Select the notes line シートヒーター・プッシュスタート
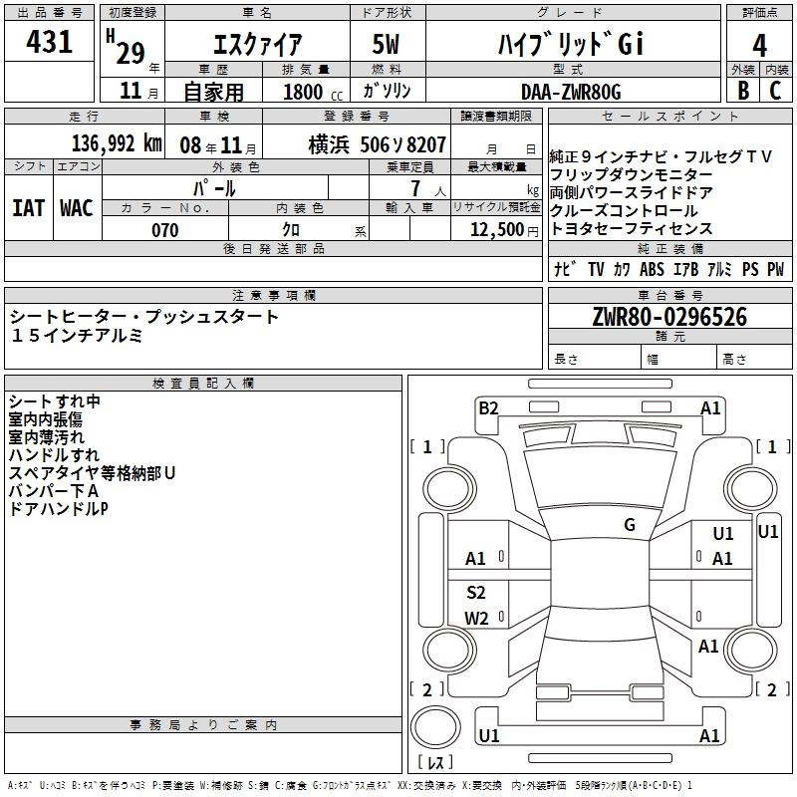Image resolution: width=797 pixels, height=797 pixels. pos(143,317)
